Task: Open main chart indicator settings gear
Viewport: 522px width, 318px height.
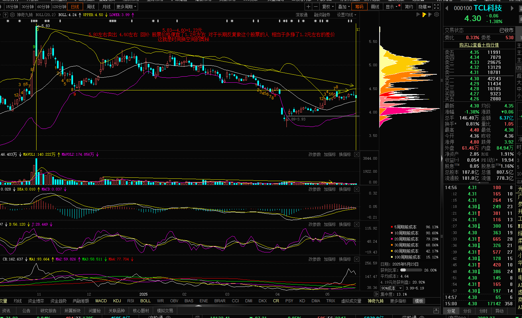Action: (x=12, y=15)
